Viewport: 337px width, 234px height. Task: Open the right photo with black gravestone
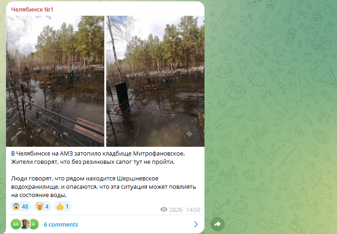point(155,81)
